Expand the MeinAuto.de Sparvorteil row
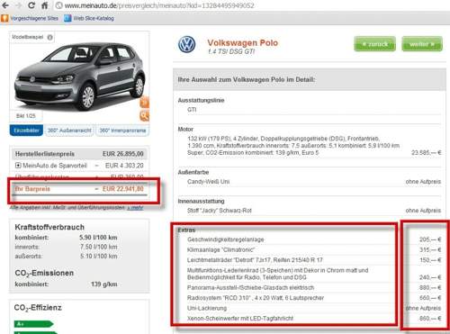Screen dimensions: 450x334 click(18, 166)
